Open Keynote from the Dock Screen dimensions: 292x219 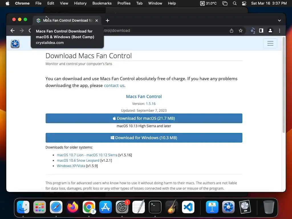point(212,207)
